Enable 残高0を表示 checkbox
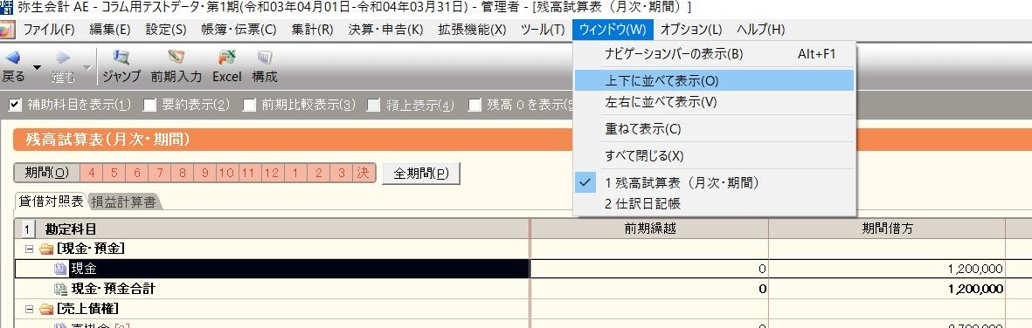This screenshot has height=328, width=1032. 474,105
